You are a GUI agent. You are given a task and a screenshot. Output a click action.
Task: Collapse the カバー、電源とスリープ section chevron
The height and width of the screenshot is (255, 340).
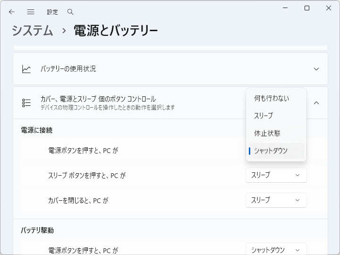316,103
